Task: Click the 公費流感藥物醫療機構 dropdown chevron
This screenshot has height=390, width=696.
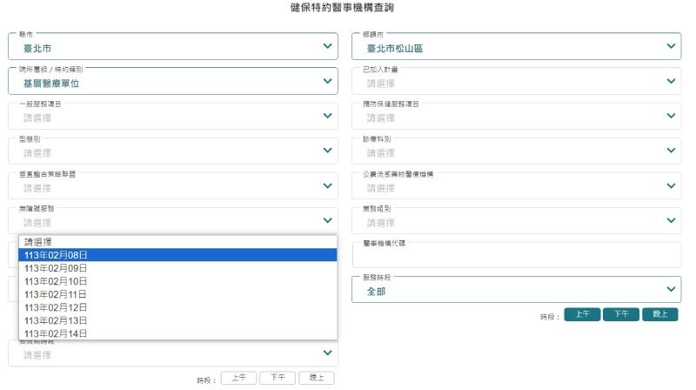Action: click(x=671, y=185)
